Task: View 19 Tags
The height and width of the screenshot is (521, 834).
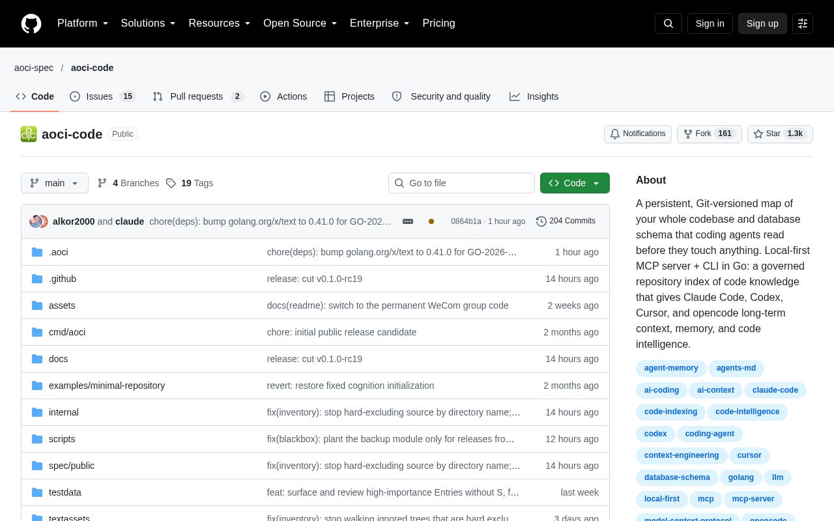Action: point(190,183)
